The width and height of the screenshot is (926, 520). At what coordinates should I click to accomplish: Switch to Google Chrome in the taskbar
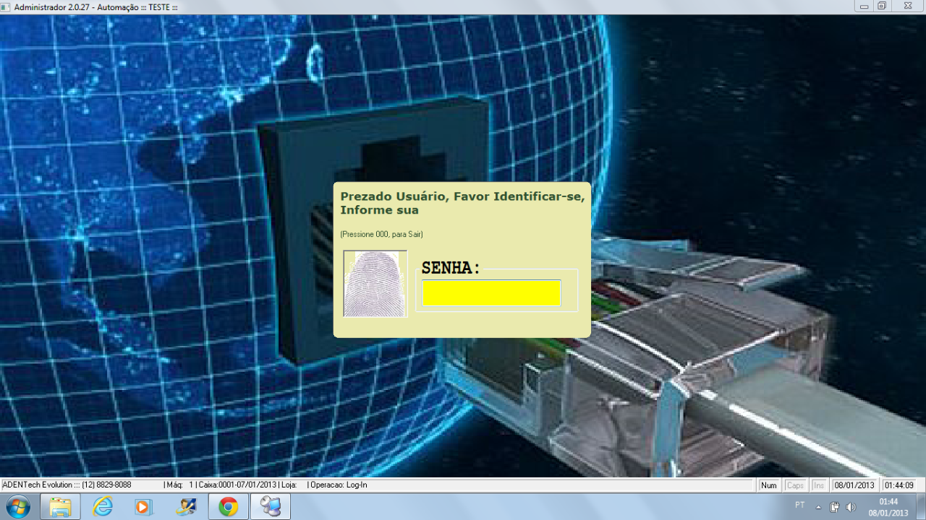point(229,507)
